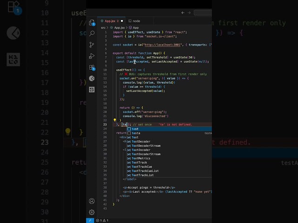Click the command center search box

click(203, 13)
